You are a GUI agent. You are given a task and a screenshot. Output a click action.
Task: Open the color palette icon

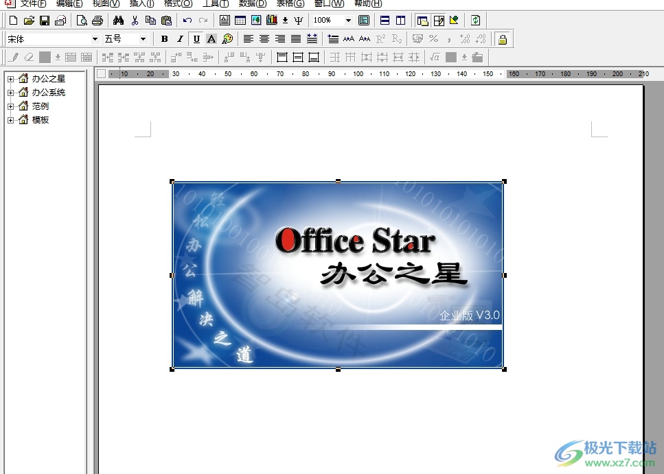[228, 39]
